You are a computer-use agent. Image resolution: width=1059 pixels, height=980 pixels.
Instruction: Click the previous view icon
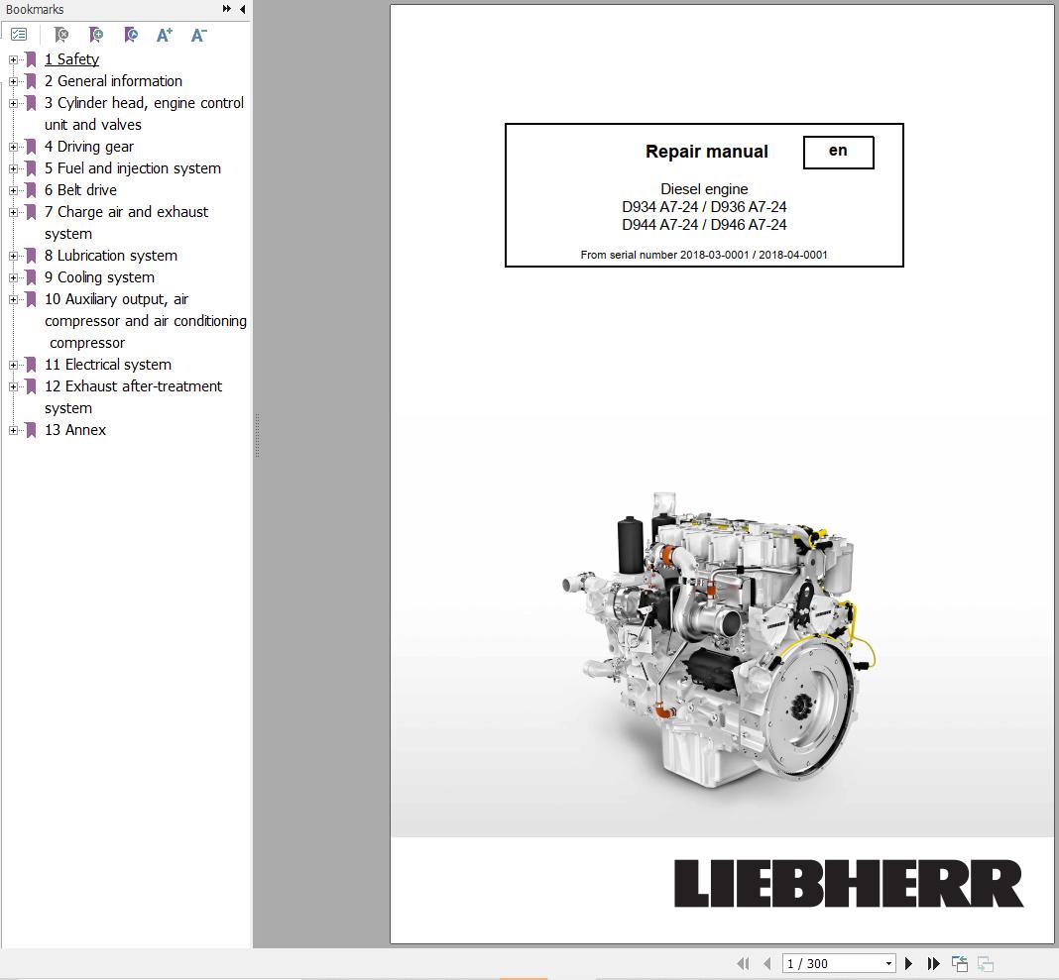(960, 964)
